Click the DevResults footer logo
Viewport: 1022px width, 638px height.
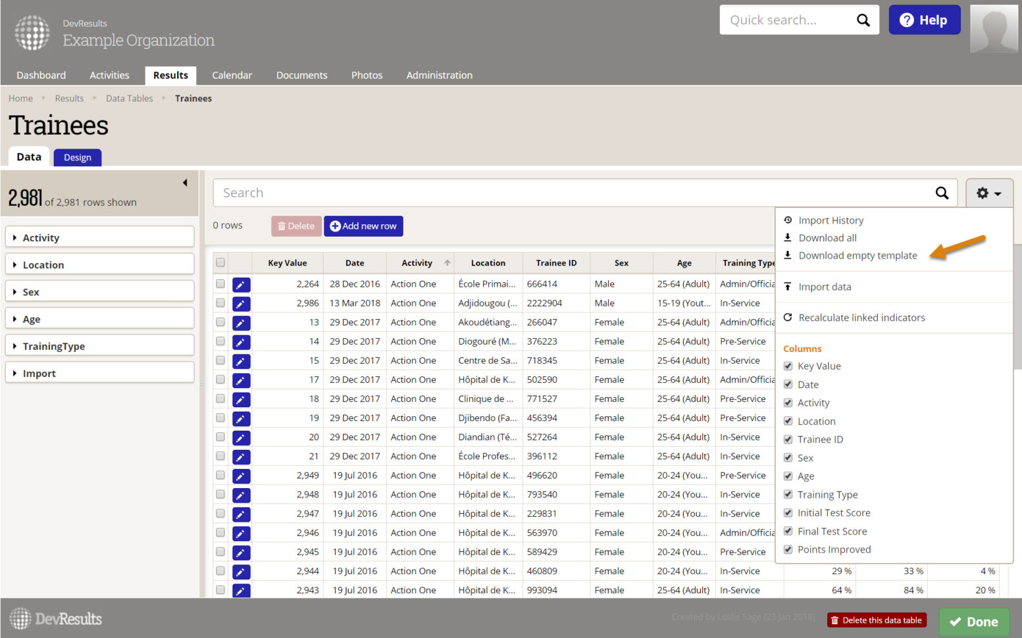[x=56, y=619]
